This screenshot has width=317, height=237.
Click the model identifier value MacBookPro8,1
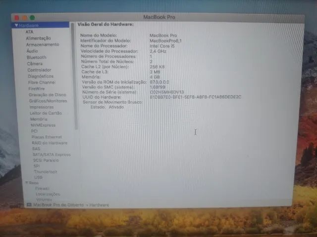165,40
